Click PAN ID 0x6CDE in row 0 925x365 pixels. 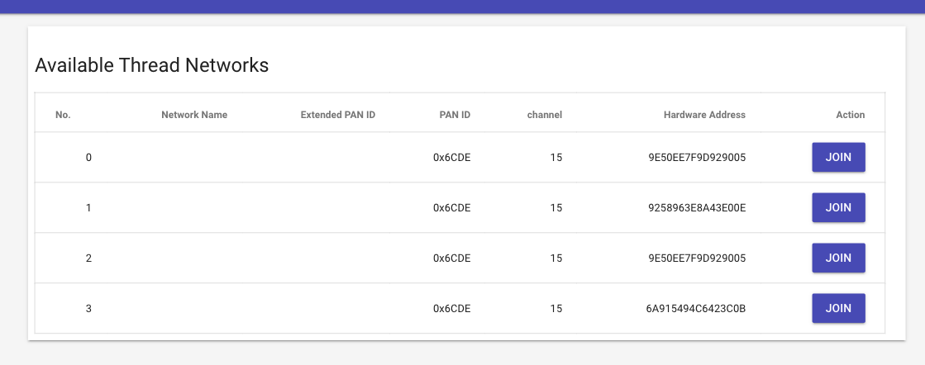point(452,158)
